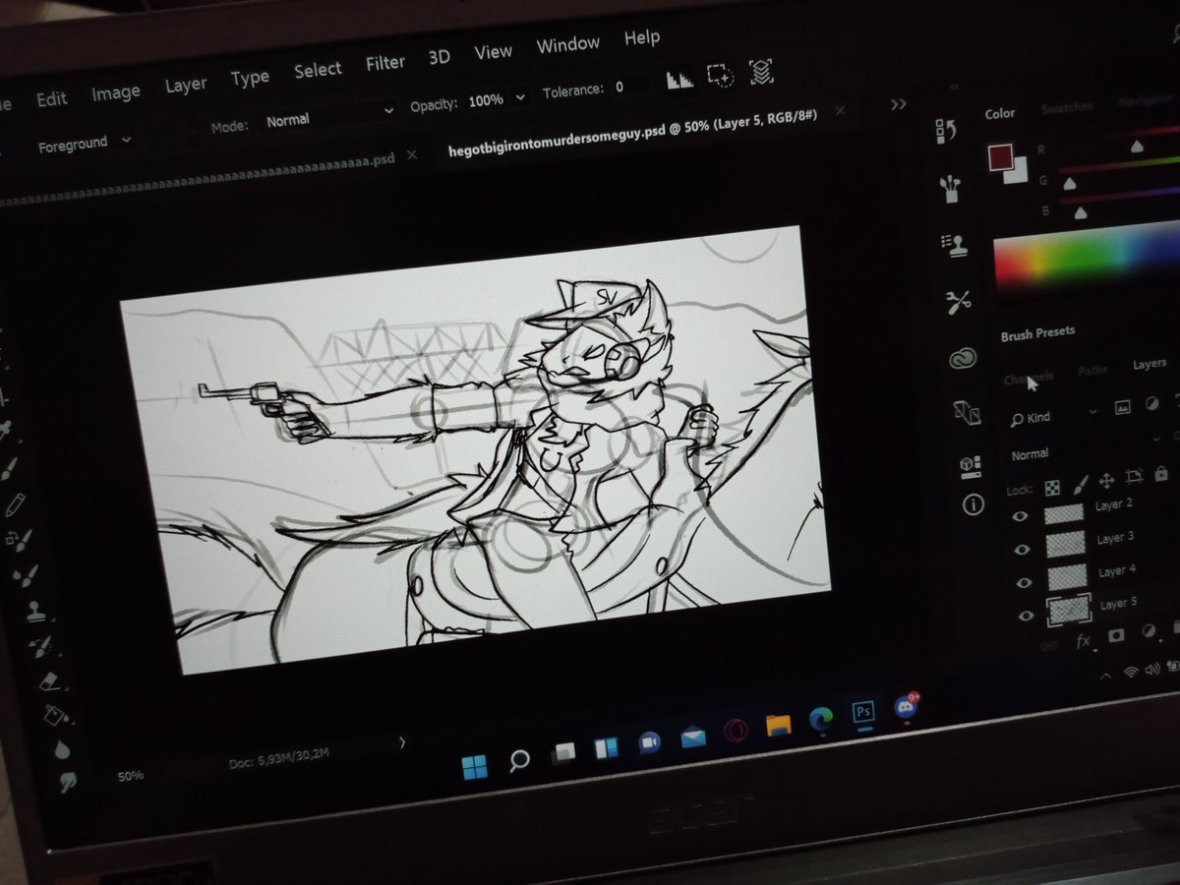The image size is (1180, 885).
Task: Toggle Contiguous option in options bar
Action: [x=720, y=76]
